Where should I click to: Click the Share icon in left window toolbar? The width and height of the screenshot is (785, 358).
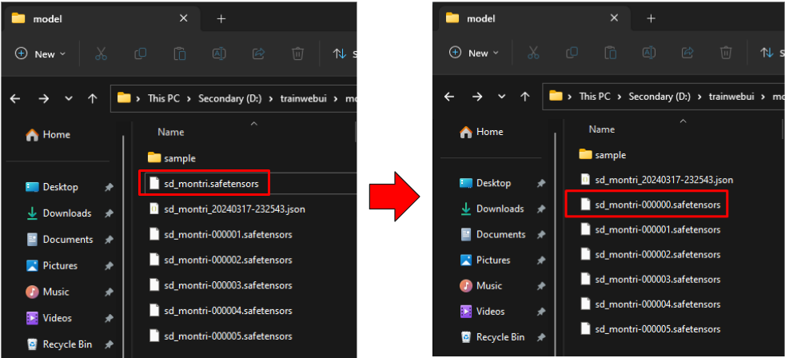point(258,54)
